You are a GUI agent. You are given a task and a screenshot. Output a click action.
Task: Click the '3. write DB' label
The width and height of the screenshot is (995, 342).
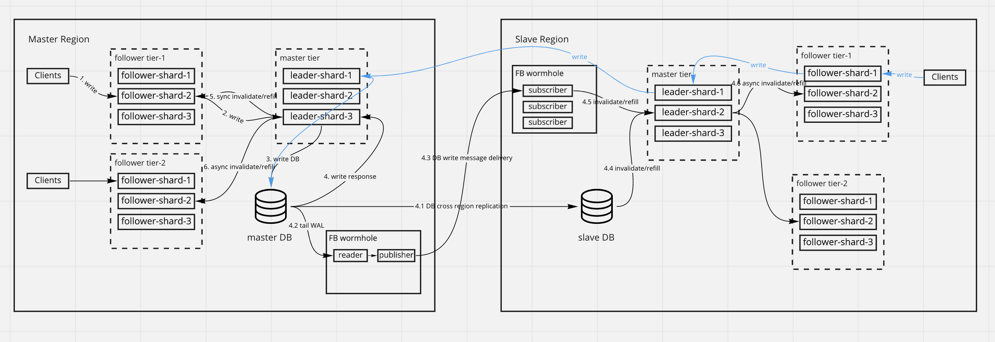282,159
